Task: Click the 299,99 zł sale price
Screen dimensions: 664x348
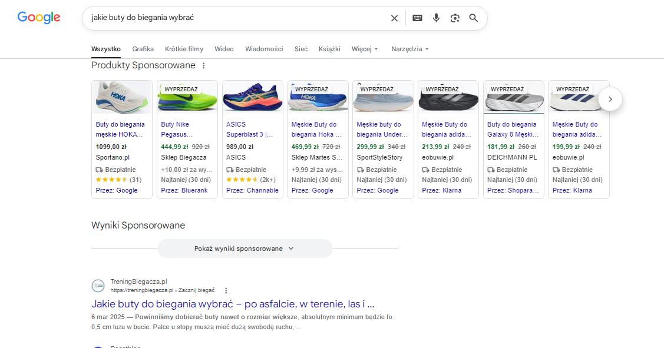Action: click(x=370, y=147)
